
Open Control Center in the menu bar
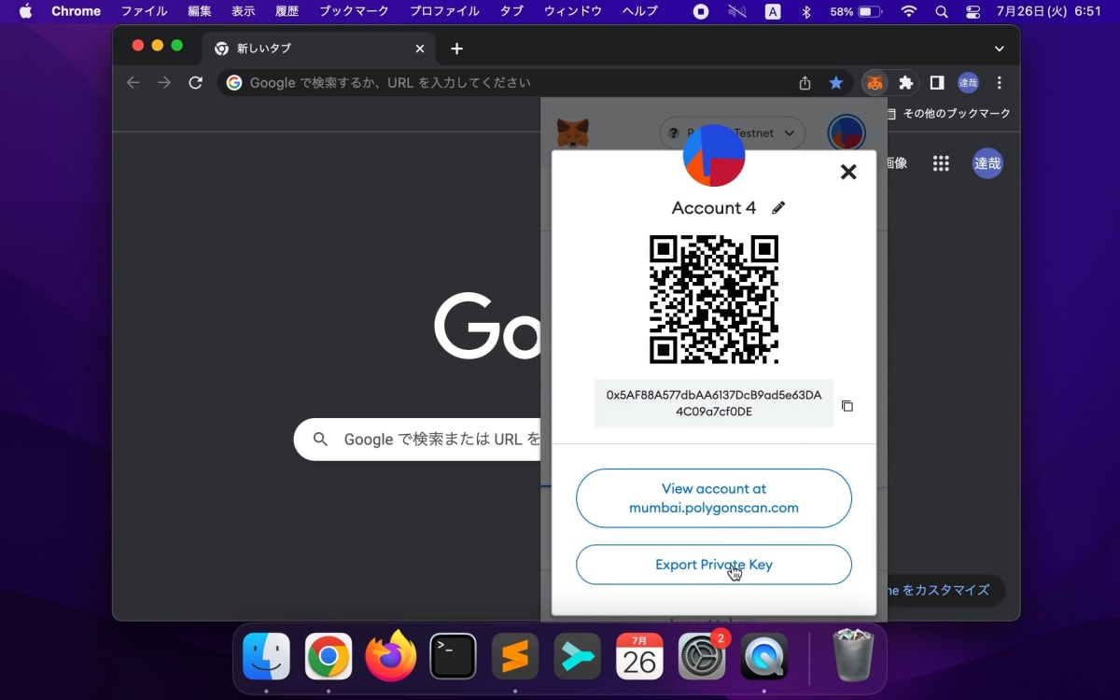[x=973, y=11]
